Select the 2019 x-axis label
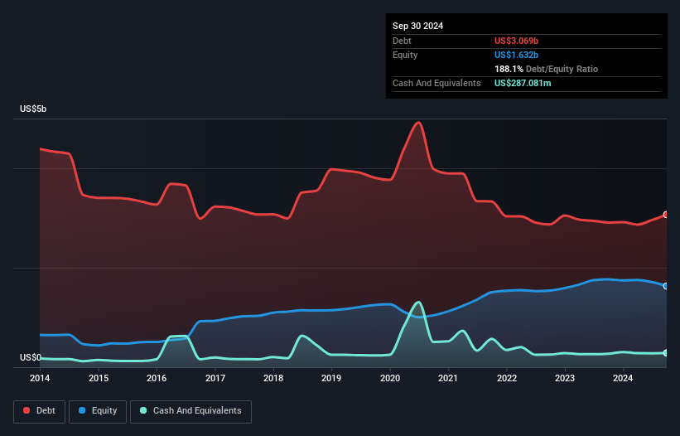Viewport: 680px width, 436px height. point(331,378)
